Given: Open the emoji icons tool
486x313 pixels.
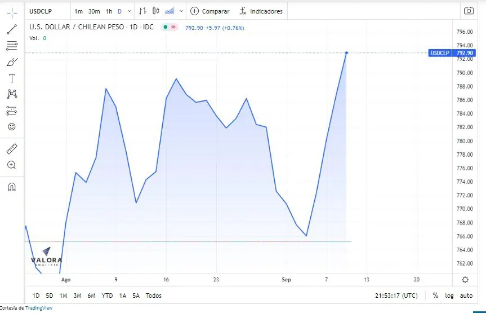Looking at the screenshot, I should pos(11,127).
